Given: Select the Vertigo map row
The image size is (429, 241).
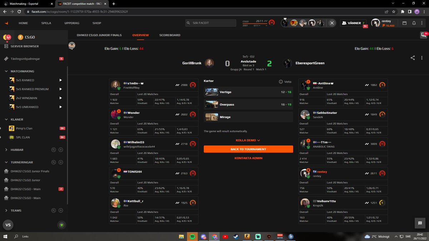Looking at the screenshot, I should (248, 92).
